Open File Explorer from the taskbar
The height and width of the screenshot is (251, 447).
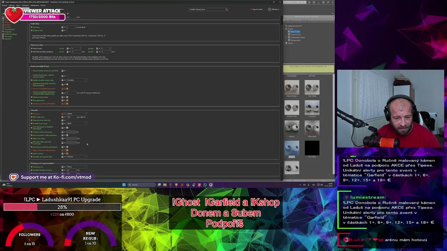pyautogui.click(x=165, y=185)
